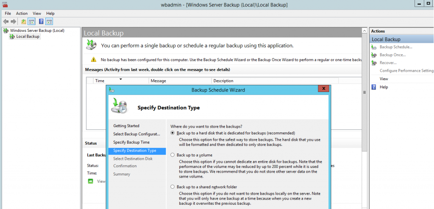Click the Local Backup header disk icon
The width and height of the screenshot is (434, 209).
pos(92,45)
